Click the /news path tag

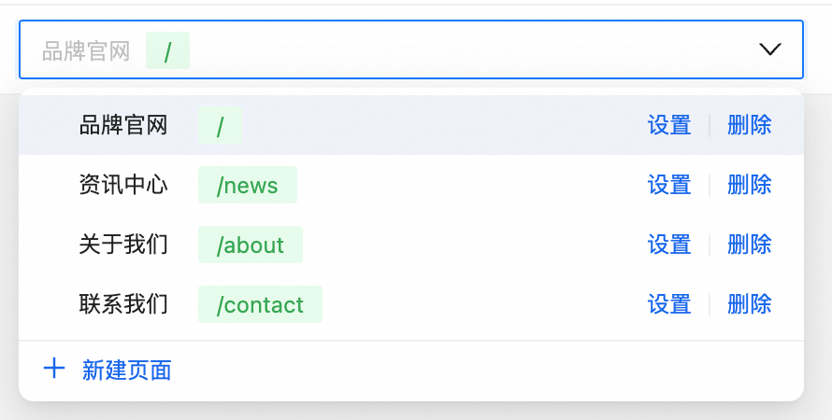coord(248,185)
